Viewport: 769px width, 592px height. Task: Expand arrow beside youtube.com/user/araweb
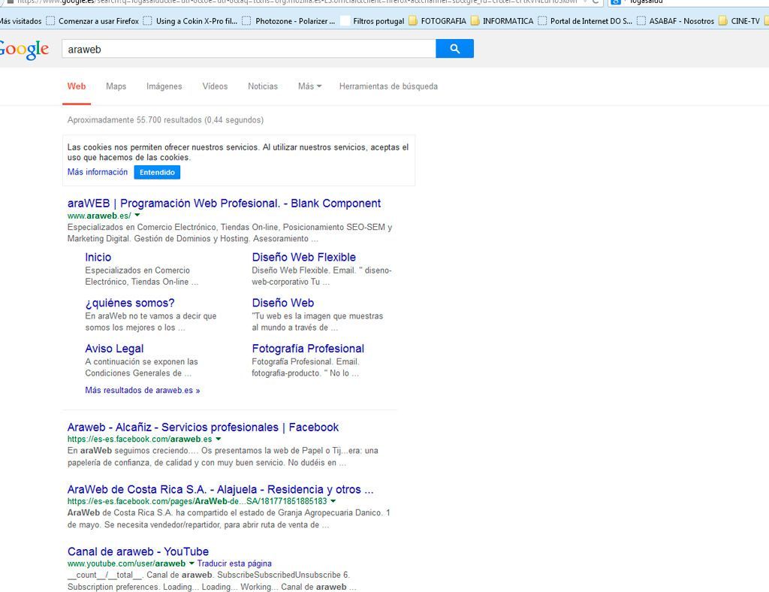point(191,563)
